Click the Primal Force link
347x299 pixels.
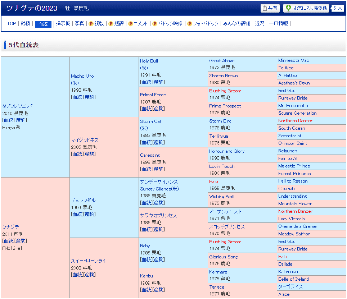pyautogui.click(x=153, y=95)
